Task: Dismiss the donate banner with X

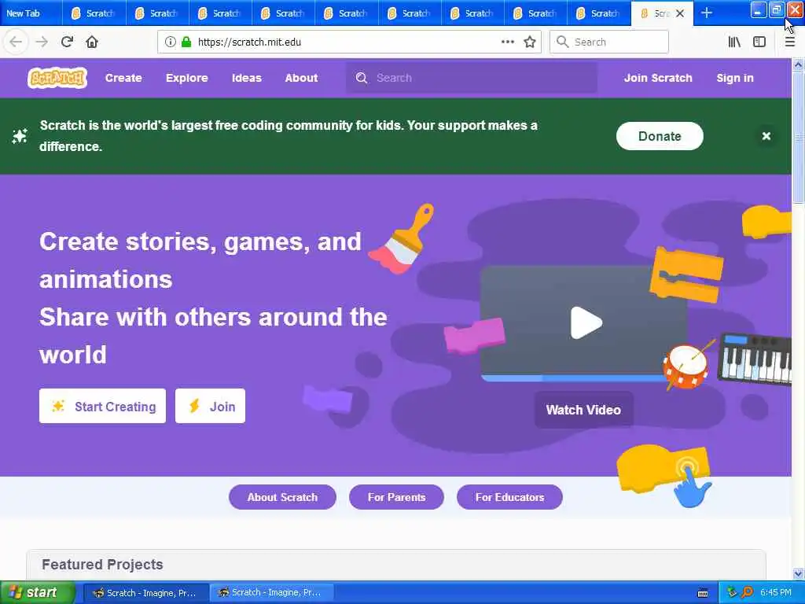Action: (766, 136)
